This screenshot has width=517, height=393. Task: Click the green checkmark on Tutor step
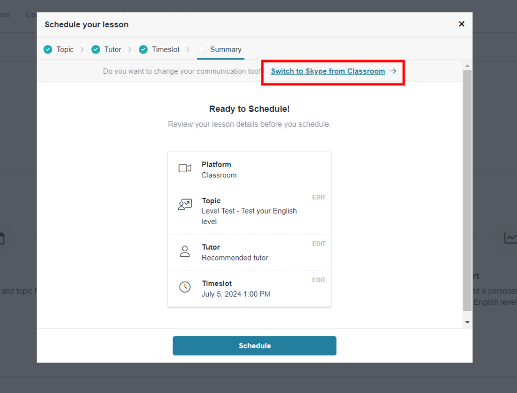96,50
